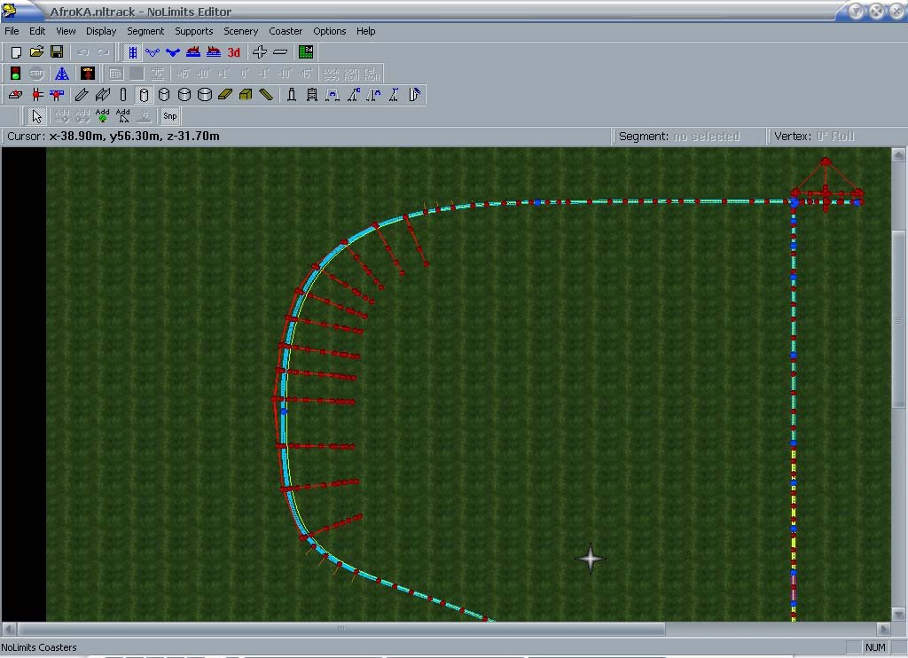Open the Segment menu
Image resolution: width=908 pixels, height=658 pixels.
tap(145, 31)
